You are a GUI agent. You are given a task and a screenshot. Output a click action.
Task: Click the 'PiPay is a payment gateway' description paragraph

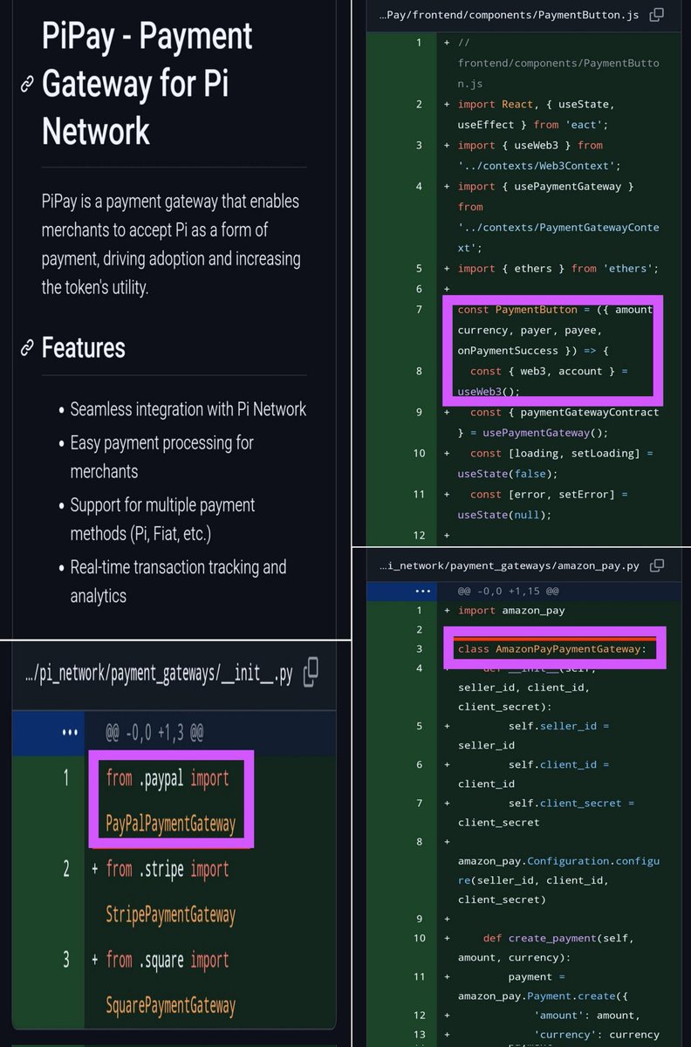[x=171, y=244]
